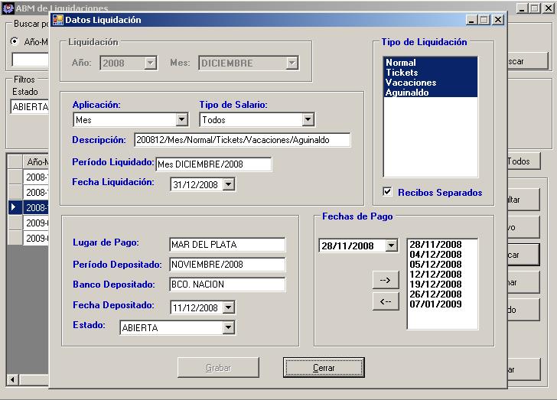Open the Fecha Depositado date picker
This screenshot has height=400, width=557.
tap(228, 307)
